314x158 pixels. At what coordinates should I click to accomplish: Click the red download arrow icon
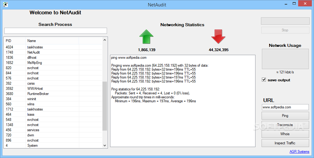pyautogui.click(x=218, y=37)
